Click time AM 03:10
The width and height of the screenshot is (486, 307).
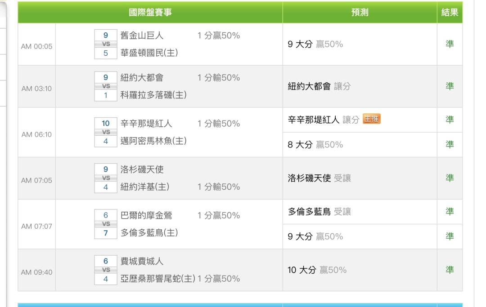pyautogui.click(x=36, y=89)
